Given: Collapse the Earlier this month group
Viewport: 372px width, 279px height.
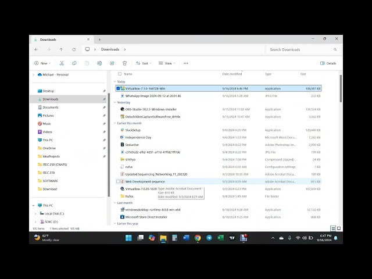Looking at the screenshot, I should (115, 123).
